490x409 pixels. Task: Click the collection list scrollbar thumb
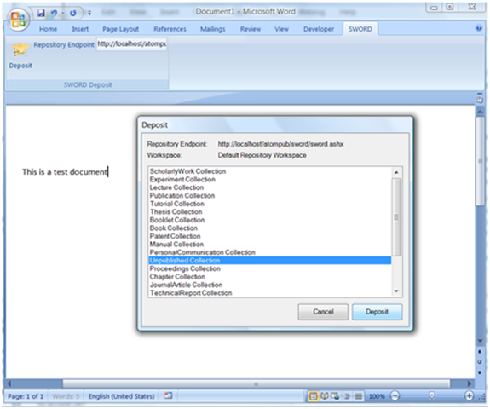tap(396, 217)
